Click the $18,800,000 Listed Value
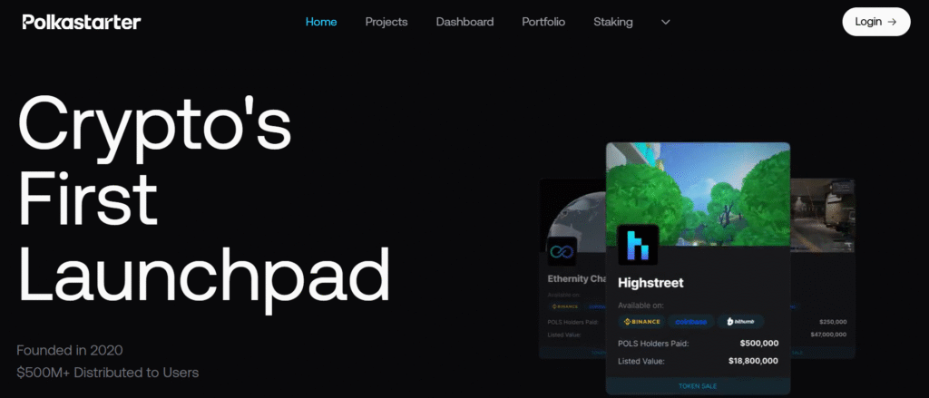Screen dimensions: 929x398 pyautogui.click(x=754, y=361)
